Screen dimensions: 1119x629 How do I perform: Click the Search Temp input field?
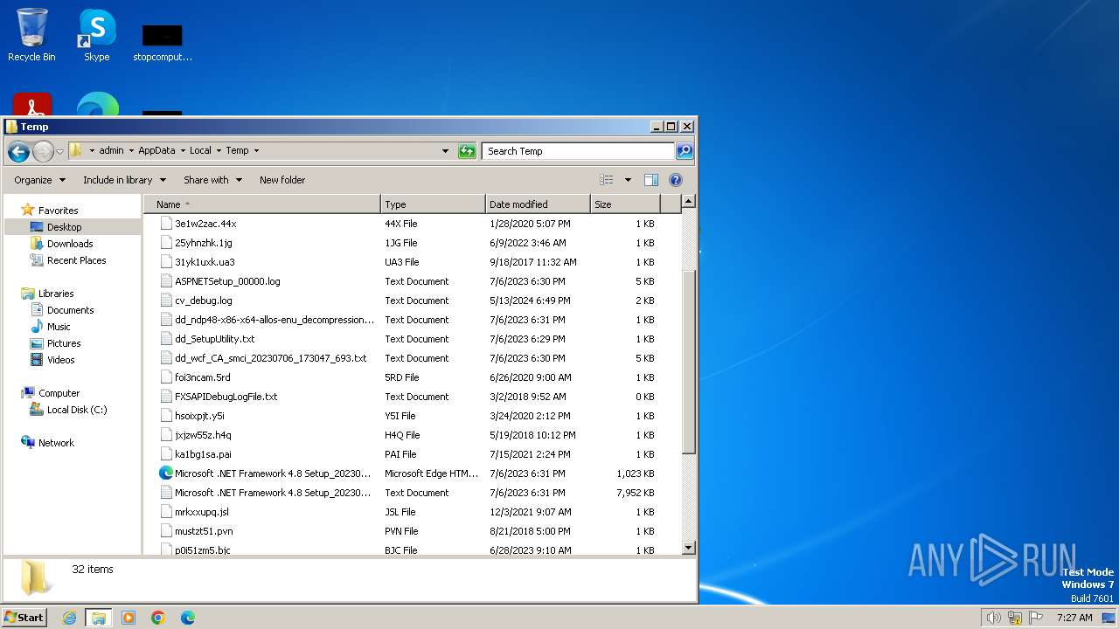tap(578, 151)
